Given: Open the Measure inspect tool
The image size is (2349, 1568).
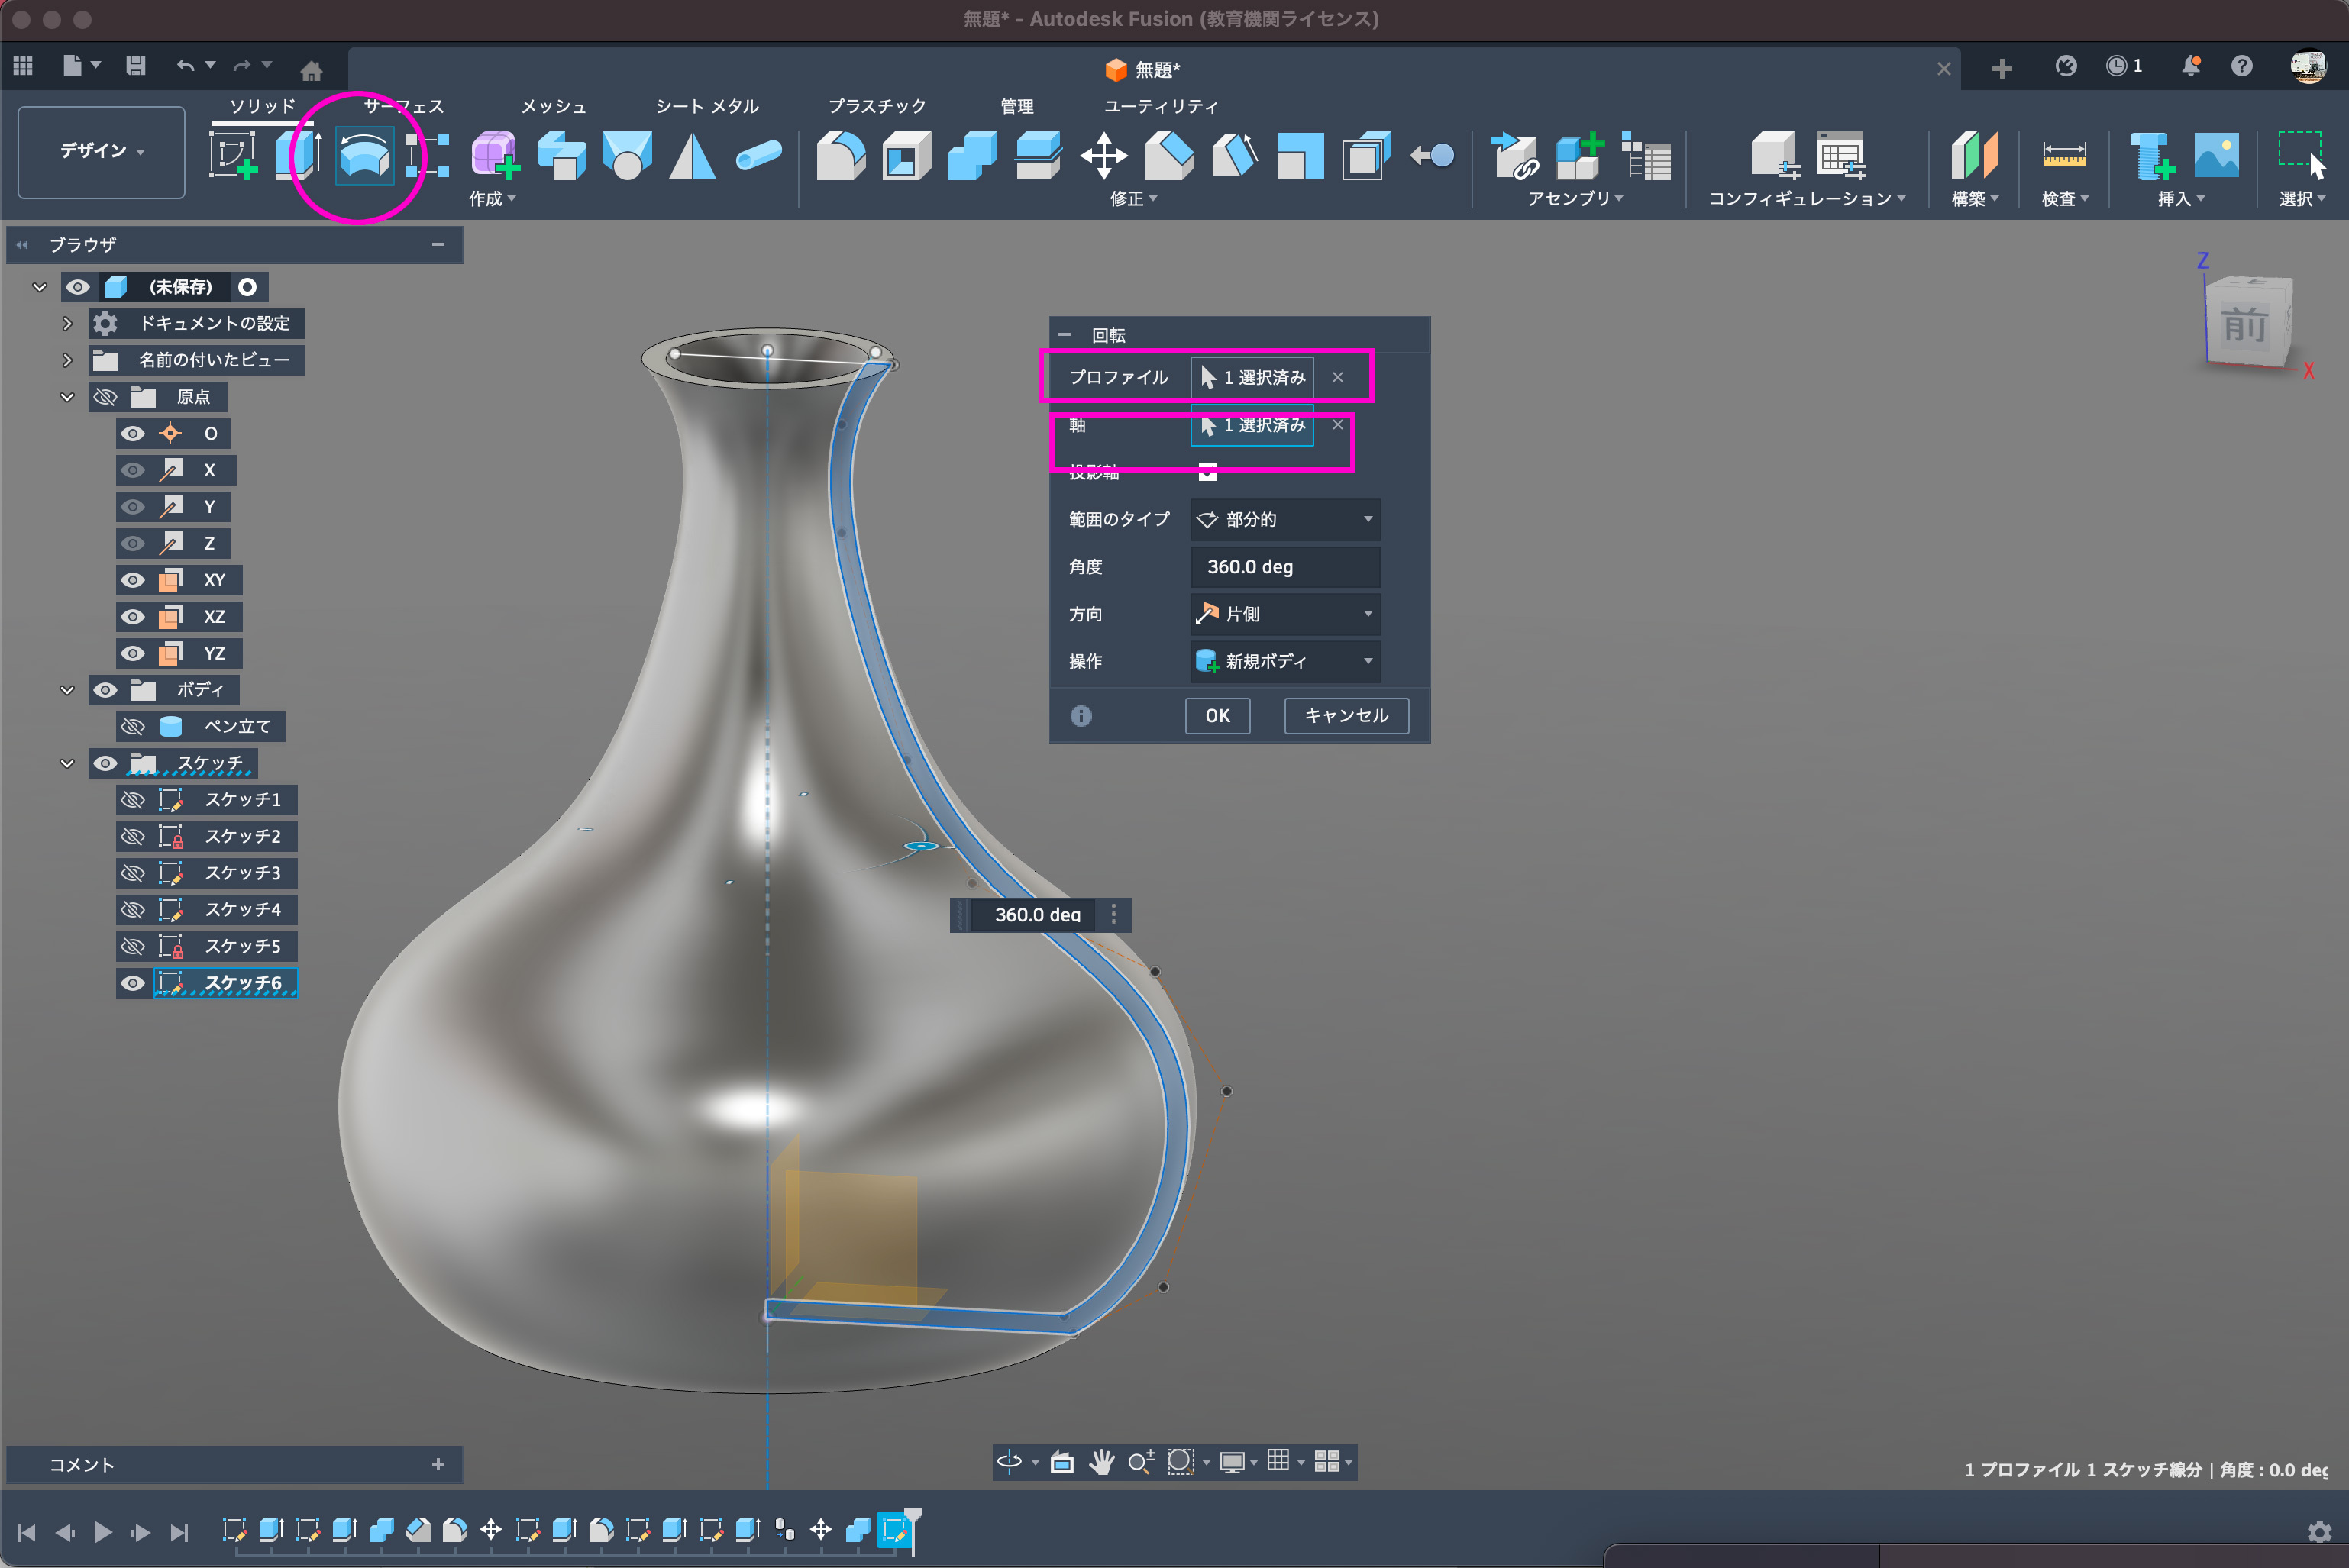Looking at the screenshot, I should tap(2063, 156).
